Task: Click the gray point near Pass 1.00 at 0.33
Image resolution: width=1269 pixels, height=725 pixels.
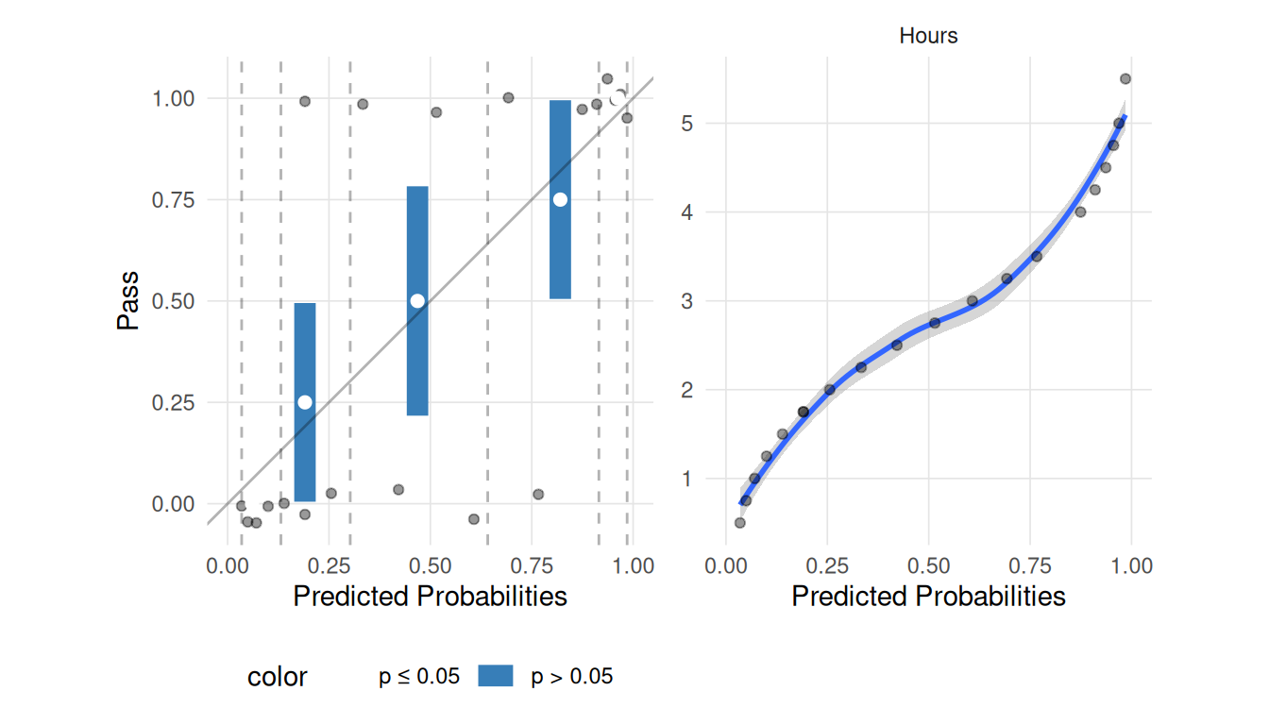Action: 363,104
